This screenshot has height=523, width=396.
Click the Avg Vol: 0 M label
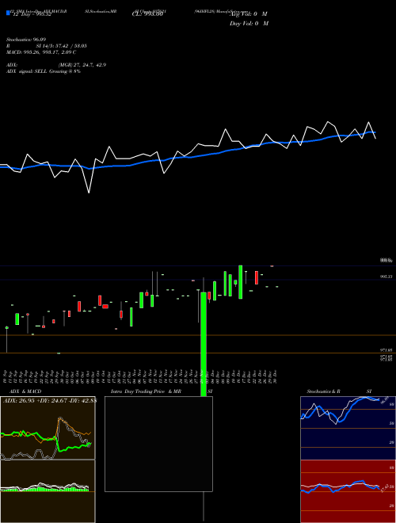click(x=249, y=14)
